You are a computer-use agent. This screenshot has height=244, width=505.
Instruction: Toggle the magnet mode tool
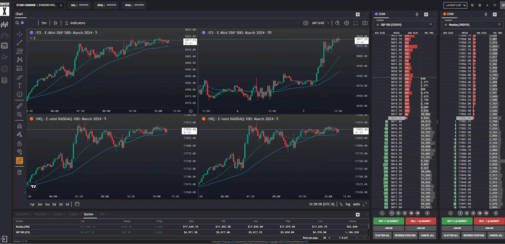20,126
